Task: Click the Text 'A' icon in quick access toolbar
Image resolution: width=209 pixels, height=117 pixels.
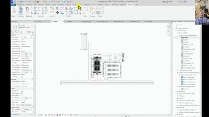Action: pyautogui.click(x=55, y=2)
